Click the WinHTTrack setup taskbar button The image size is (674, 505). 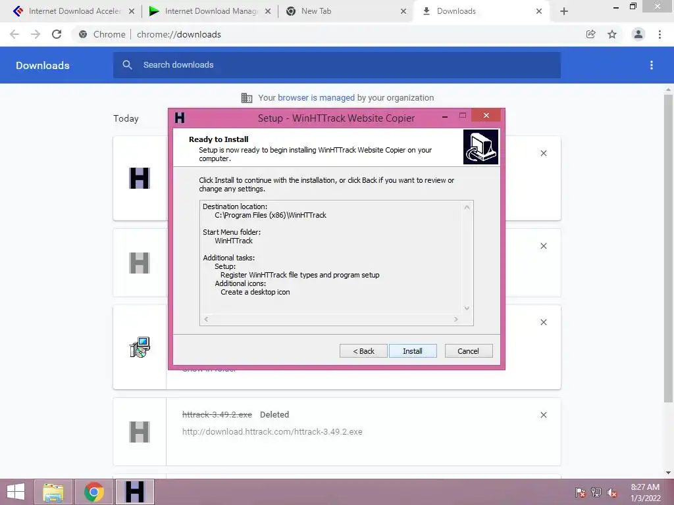pyautogui.click(x=134, y=492)
